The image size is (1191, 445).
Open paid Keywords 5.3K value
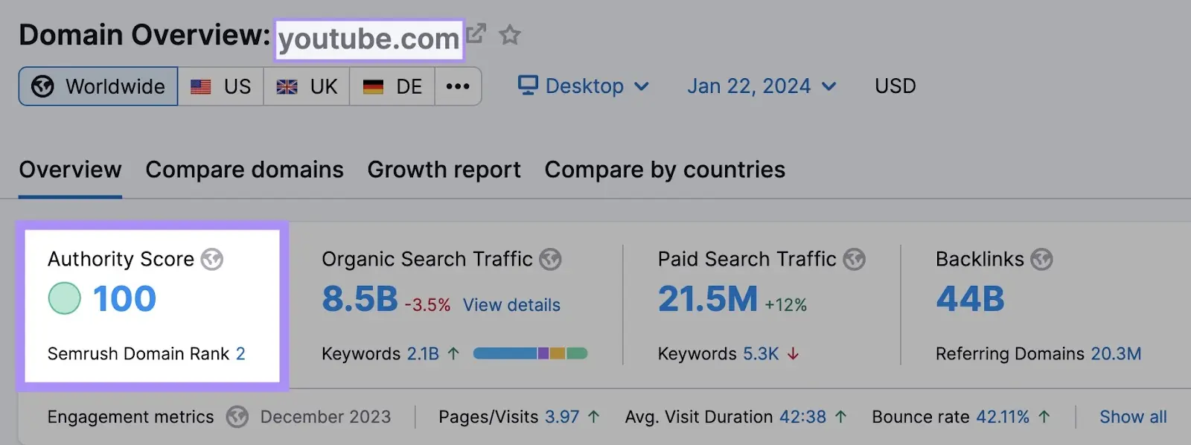(x=761, y=353)
